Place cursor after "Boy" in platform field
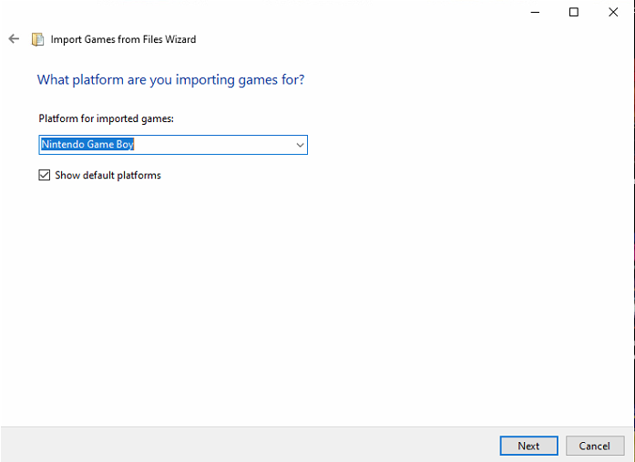The image size is (635, 462). click(135, 145)
